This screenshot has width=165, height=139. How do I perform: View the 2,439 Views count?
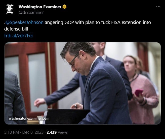point(57,132)
